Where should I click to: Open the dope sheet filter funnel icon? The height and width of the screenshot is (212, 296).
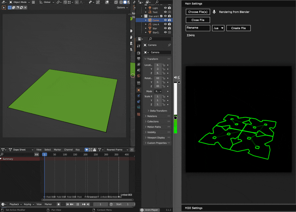tap(100, 150)
